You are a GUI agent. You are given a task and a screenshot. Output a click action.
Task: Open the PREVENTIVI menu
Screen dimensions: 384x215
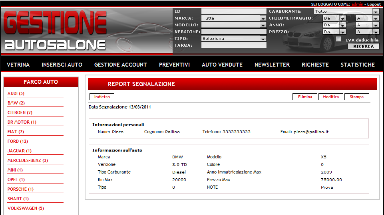pyautogui.click(x=174, y=65)
